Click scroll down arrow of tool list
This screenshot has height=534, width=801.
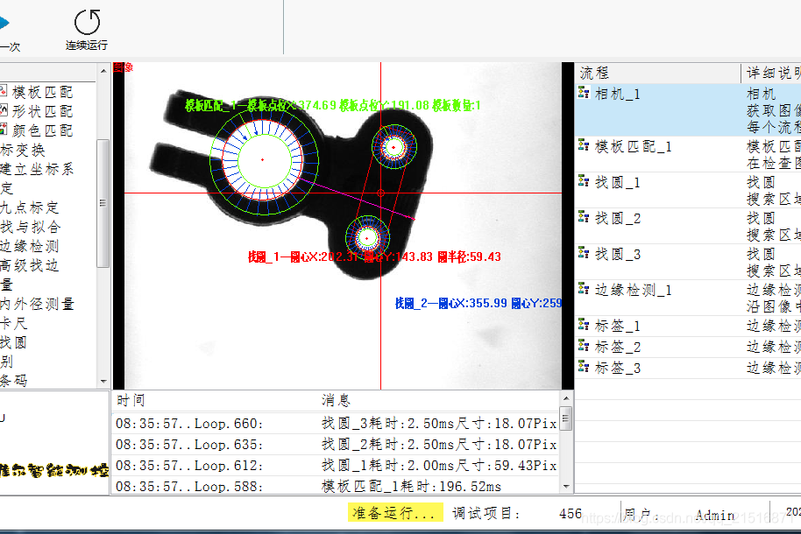pos(103,382)
